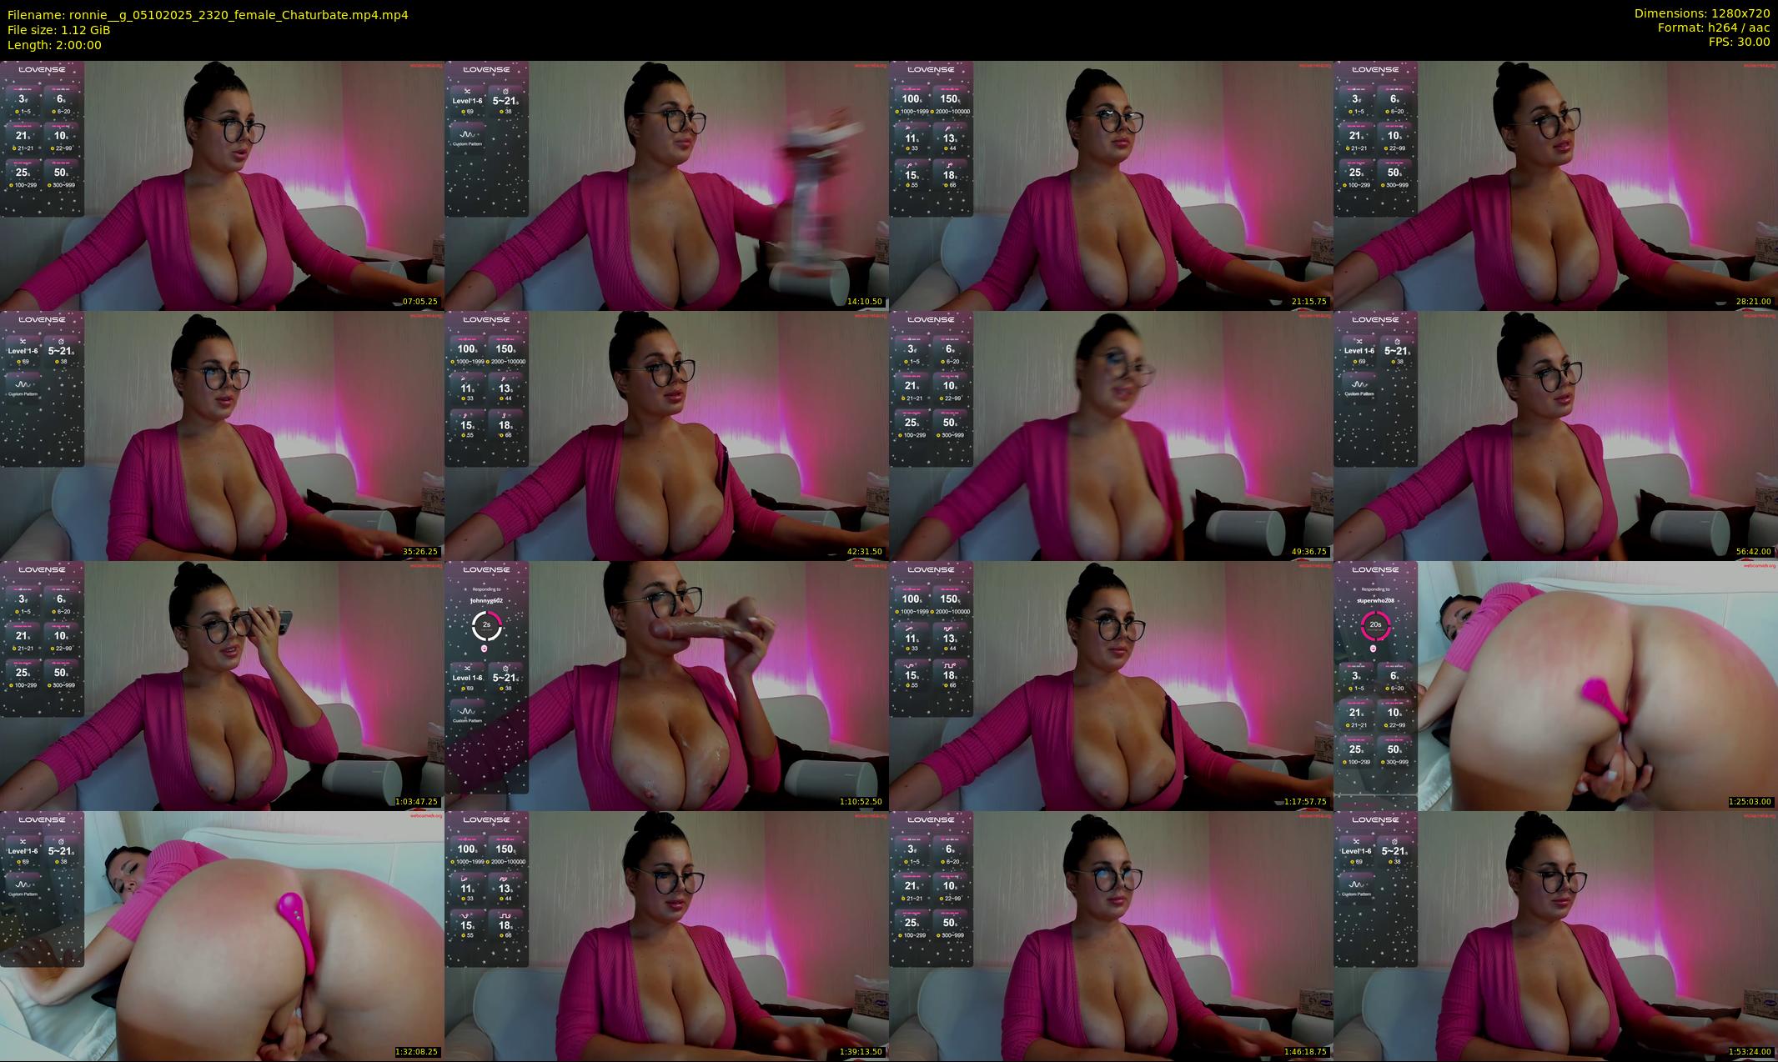Select the frame at 56:42.00
Screen dimensions: 1778x1062
[1555, 435]
